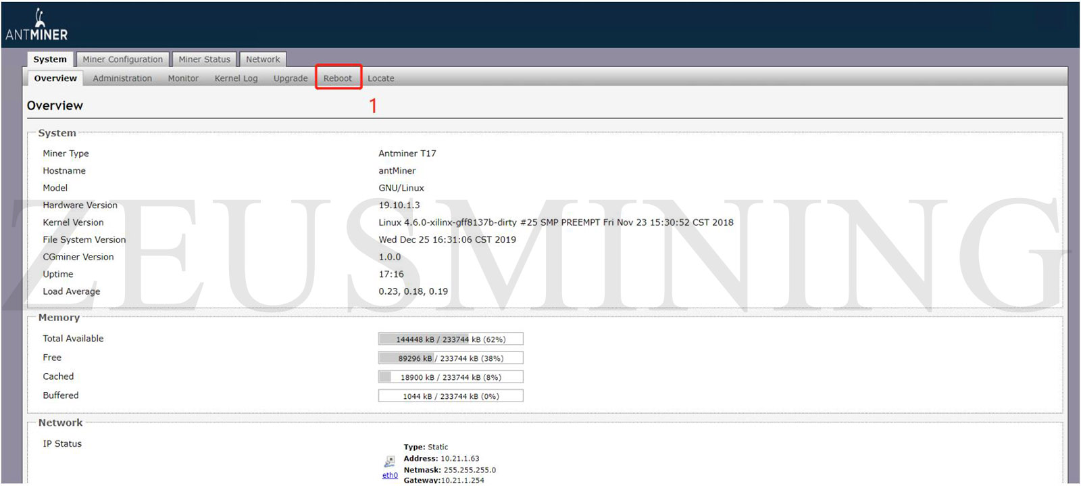This screenshot has width=1081, height=486.
Task: Click the Free memory progress bar
Action: (x=451, y=358)
